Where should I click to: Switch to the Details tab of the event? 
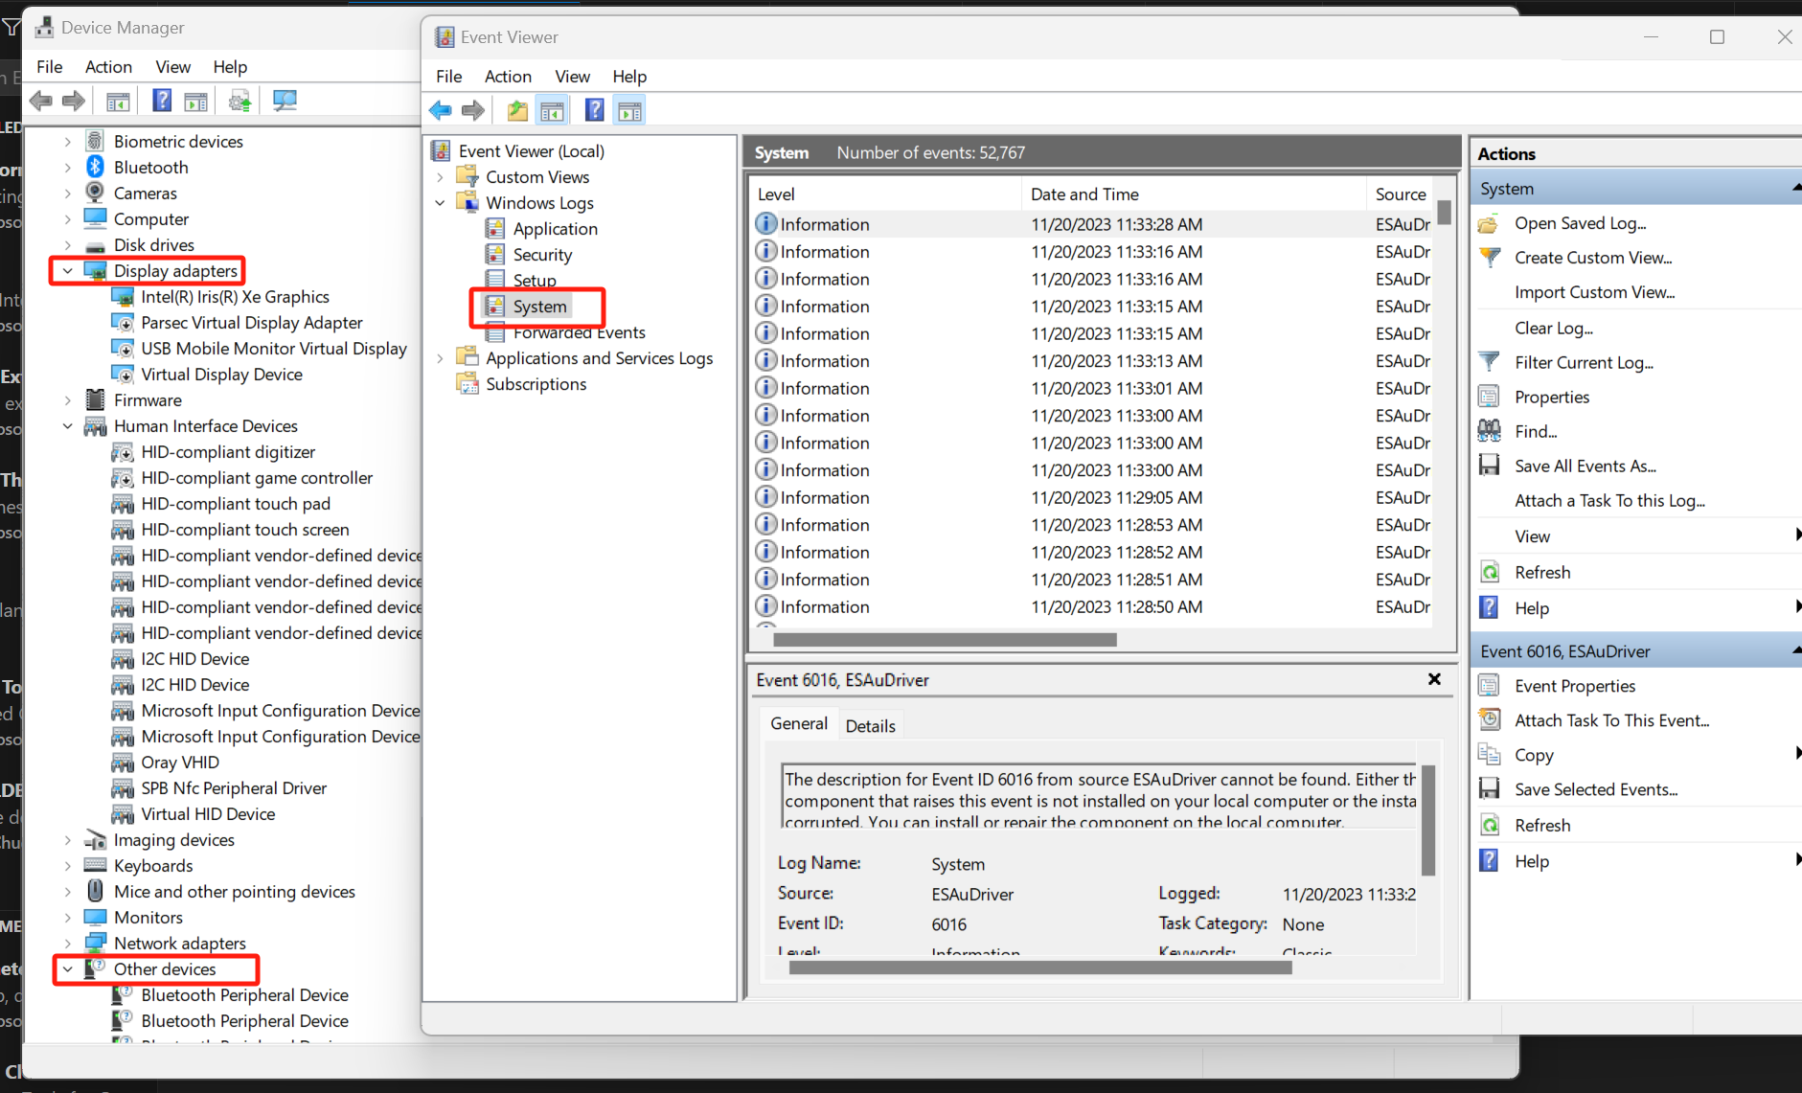pos(870,724)
